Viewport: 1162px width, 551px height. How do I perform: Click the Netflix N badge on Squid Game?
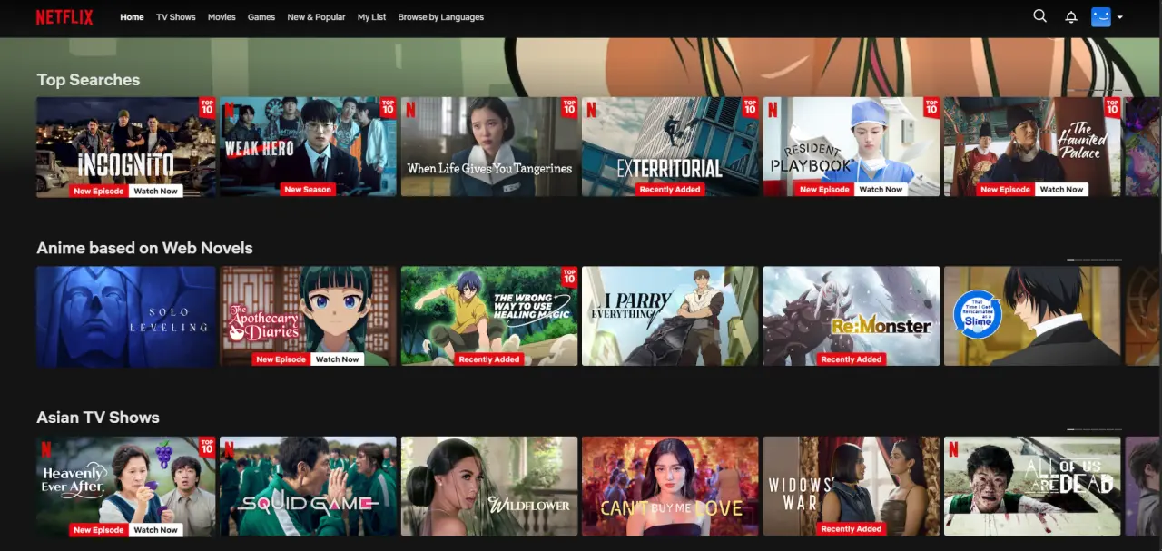tap(229, 448)
